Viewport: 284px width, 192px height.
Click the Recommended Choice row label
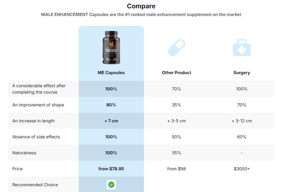pos(35,185)
